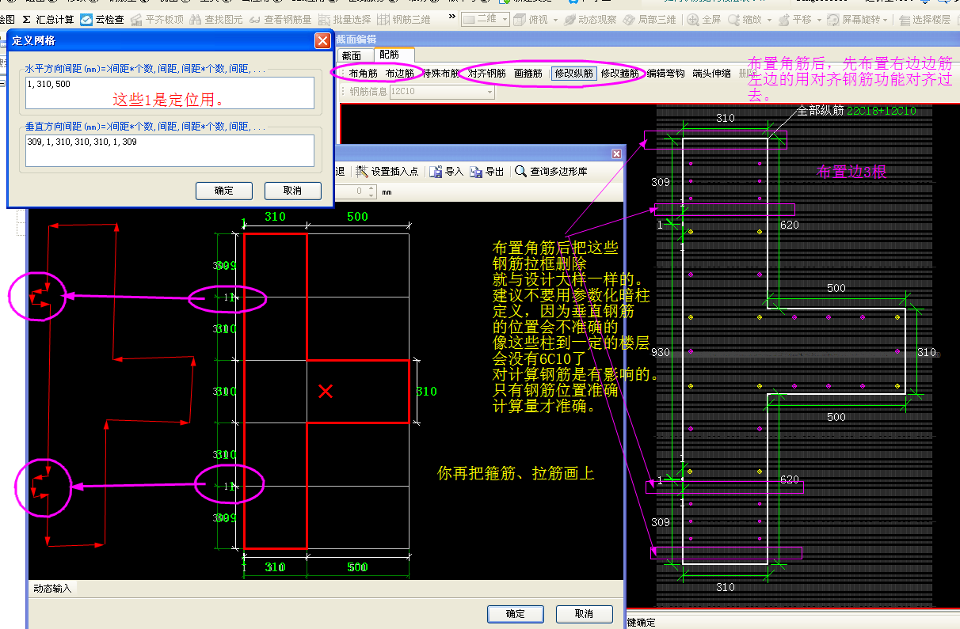Expand the 缩放 zoom dropdown arrow
Viewport: 960px width, 629px height.
click(768, 20)
